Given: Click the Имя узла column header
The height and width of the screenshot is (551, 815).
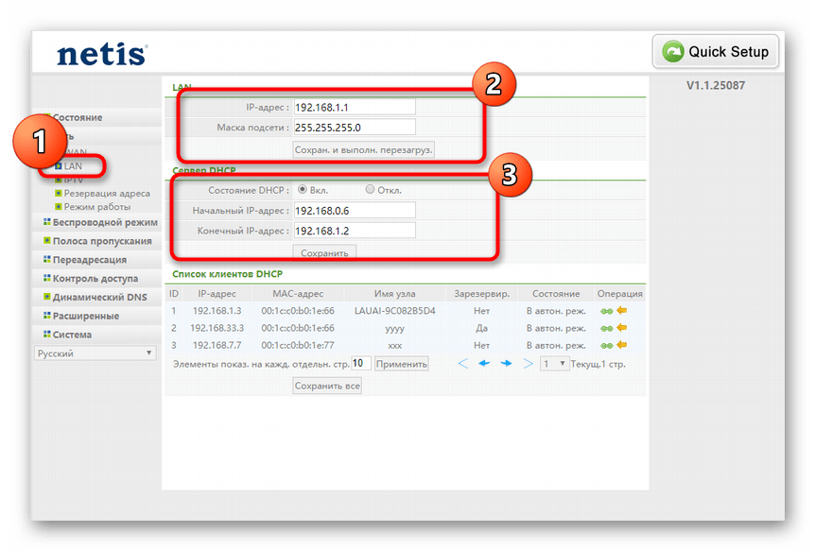Looking at the screenshot, I should (x=394, y=294).
